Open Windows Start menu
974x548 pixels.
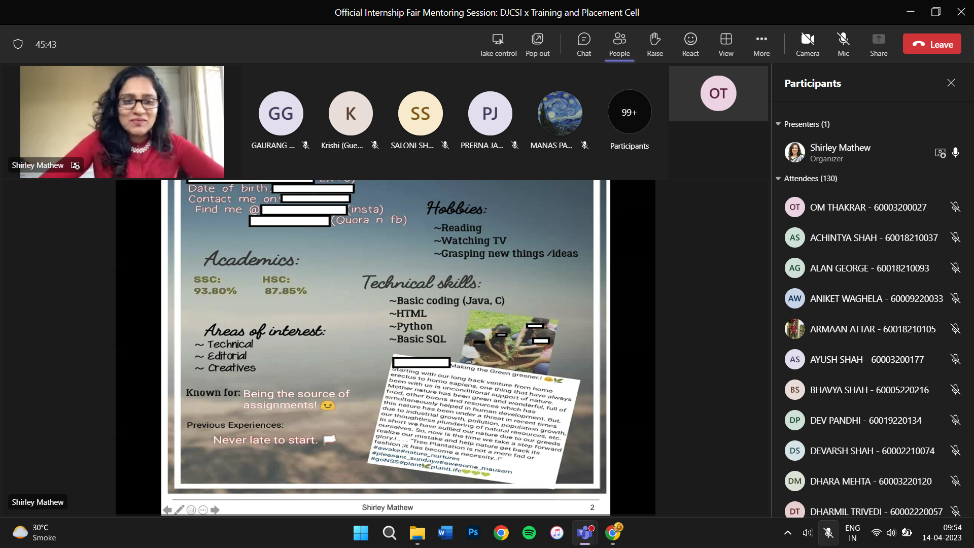[x=361, y=533]
